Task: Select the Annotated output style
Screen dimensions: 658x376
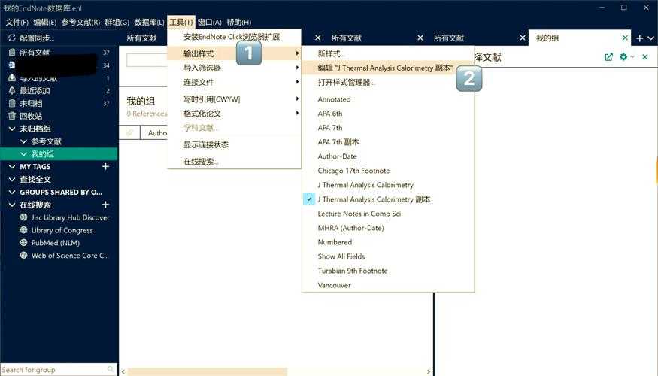Action: [334, 99]
